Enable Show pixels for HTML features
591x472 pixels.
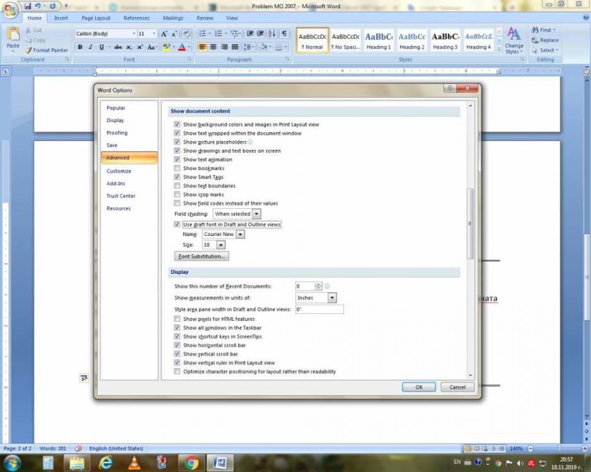(x=177, y=319)
